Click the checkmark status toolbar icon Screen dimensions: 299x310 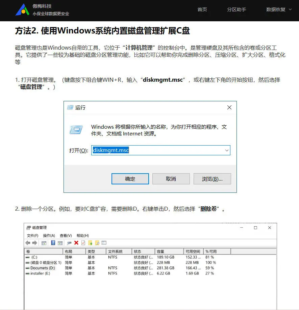(83, 242)
